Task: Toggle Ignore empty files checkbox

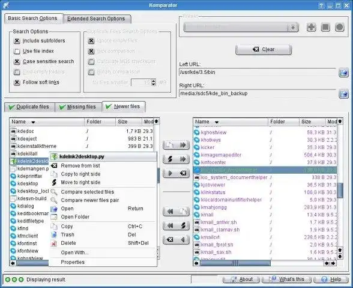Action: pyautogui.click(x=91, y=41)
